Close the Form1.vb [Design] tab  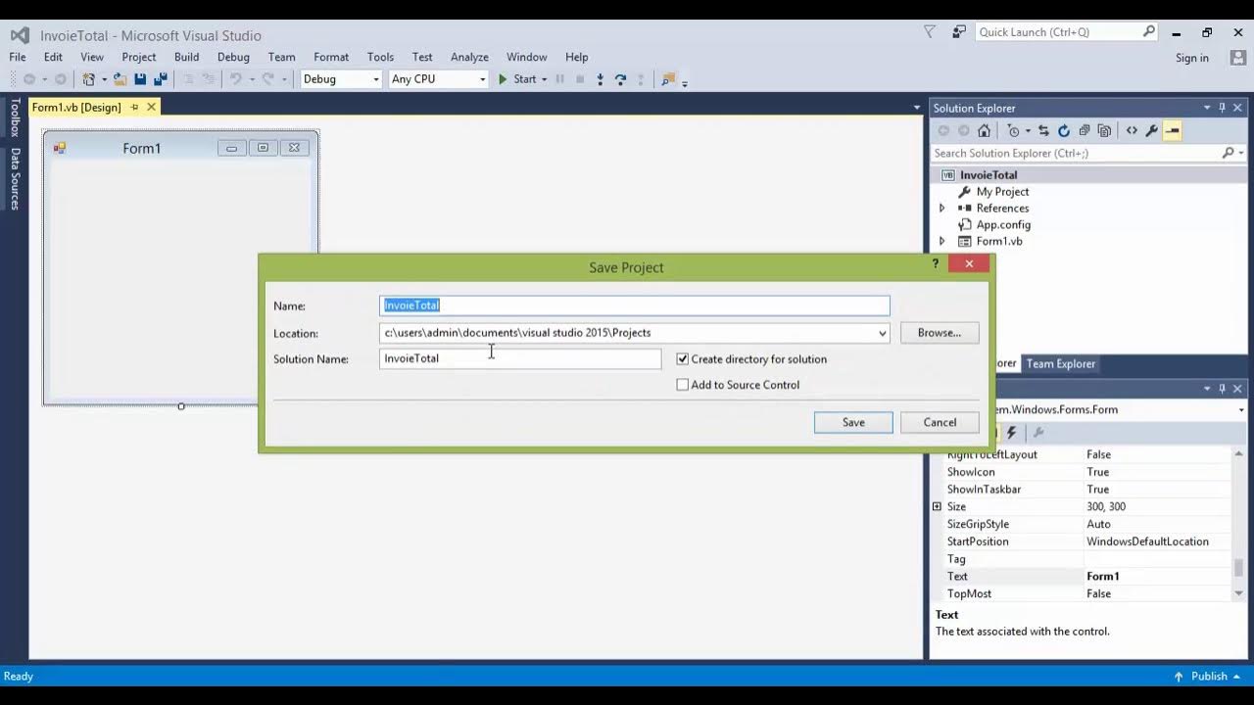(x=151, y=107)
